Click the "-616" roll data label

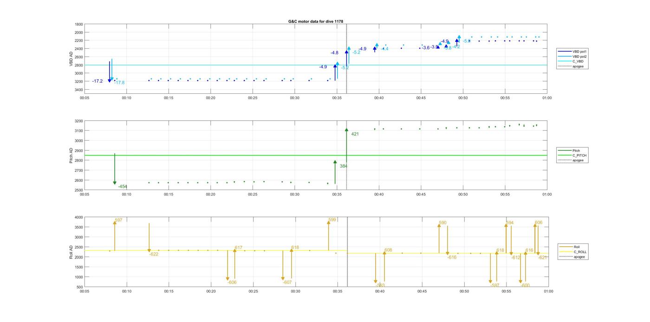tap(452, 257)
